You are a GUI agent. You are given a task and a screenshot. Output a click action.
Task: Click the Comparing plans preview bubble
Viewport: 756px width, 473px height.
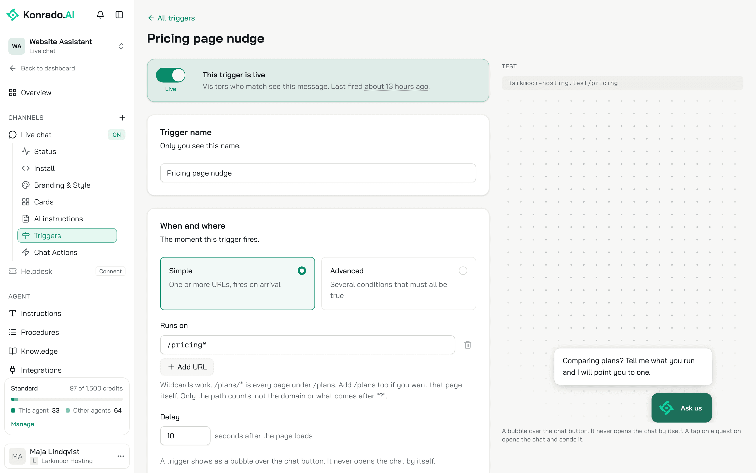pos(633,366)
